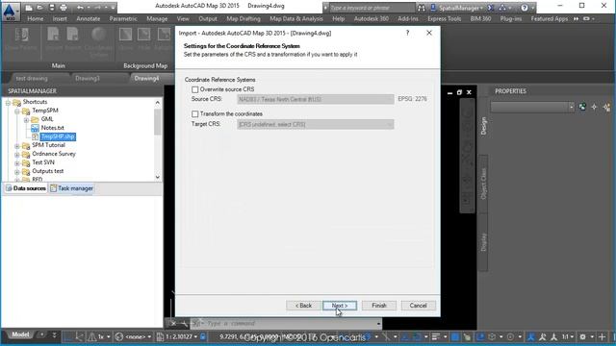This screenshot has height=346, width=616.
Task: Collapse the TempSPM folder node
Action: pyautogui.click(x=17, y=111)
